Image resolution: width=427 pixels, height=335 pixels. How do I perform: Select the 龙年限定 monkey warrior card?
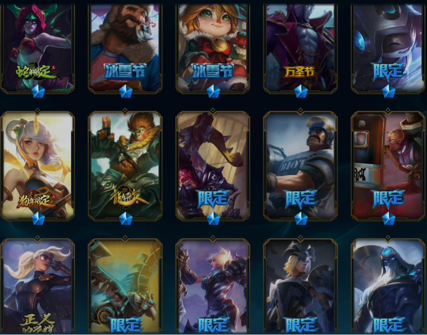pos(125,165)
